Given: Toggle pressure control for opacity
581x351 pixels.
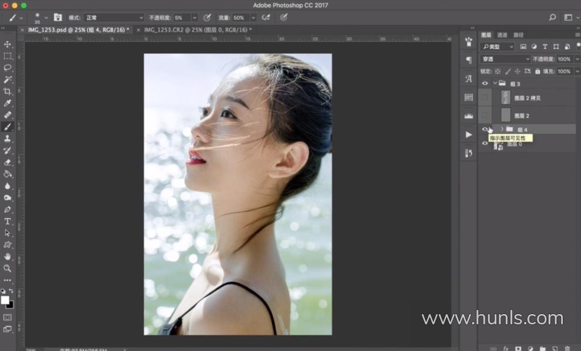Looking at the screenshot, I should pos(207,18).
